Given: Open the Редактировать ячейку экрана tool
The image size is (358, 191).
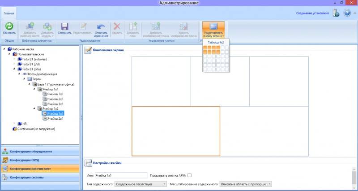Looking at the screenshot, I should pos(213,28).
